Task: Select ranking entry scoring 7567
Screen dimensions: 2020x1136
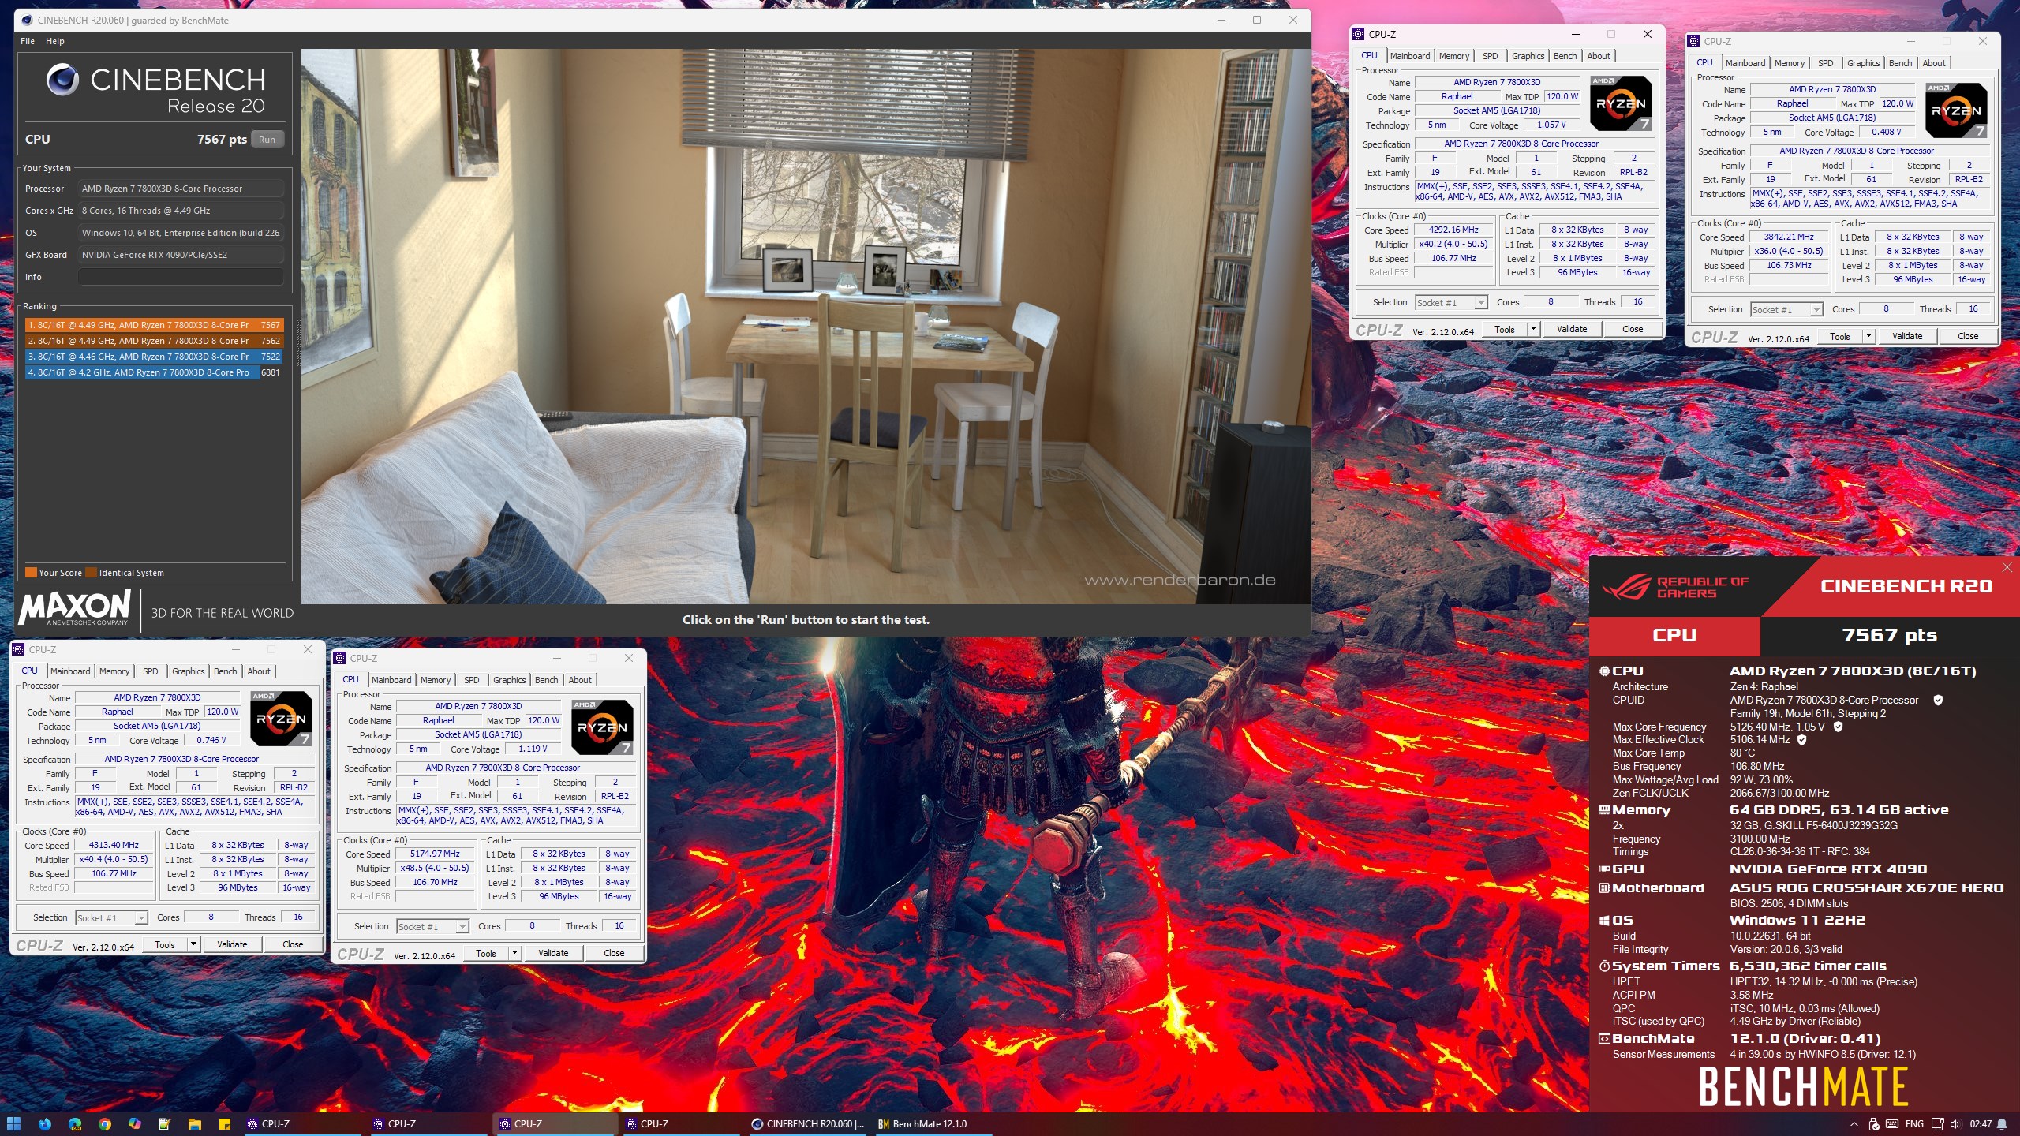Action: click(x=154, y=325)
